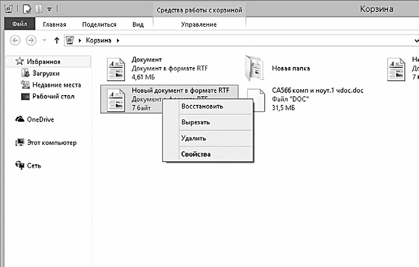Open Рабочий стол in navigation pane
Image resolution: width=419 pixels, height=267 pixels.
(x=54, y=96)
